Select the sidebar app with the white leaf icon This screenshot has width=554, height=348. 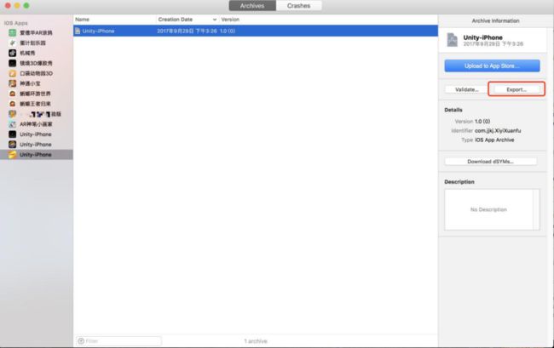pyautogui.click(x=37, y=43)
